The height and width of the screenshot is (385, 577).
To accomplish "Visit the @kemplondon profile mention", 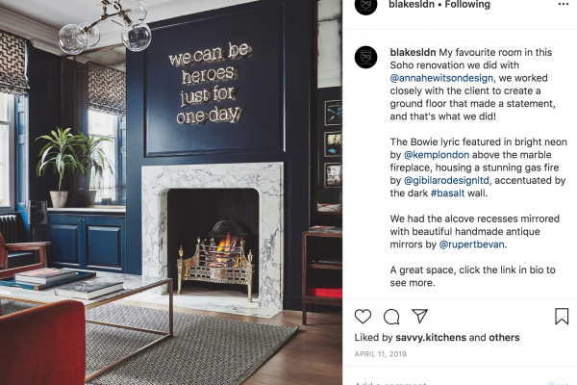I will [437, 155].
